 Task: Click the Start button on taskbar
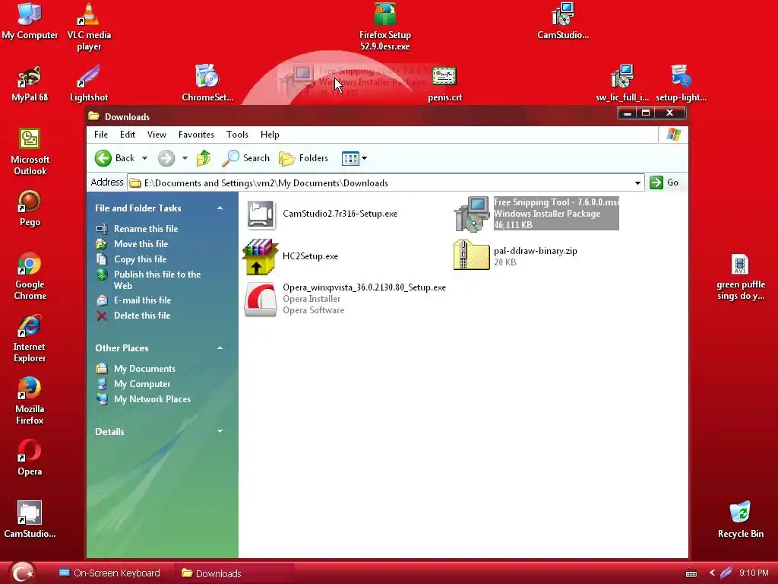tap(22, 573)
